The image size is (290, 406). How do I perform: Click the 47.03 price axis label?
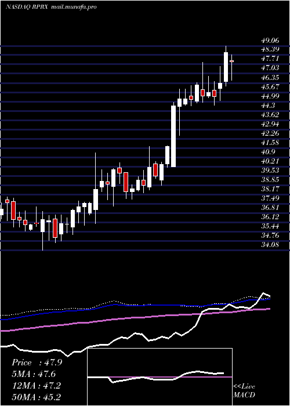[270, 68]
